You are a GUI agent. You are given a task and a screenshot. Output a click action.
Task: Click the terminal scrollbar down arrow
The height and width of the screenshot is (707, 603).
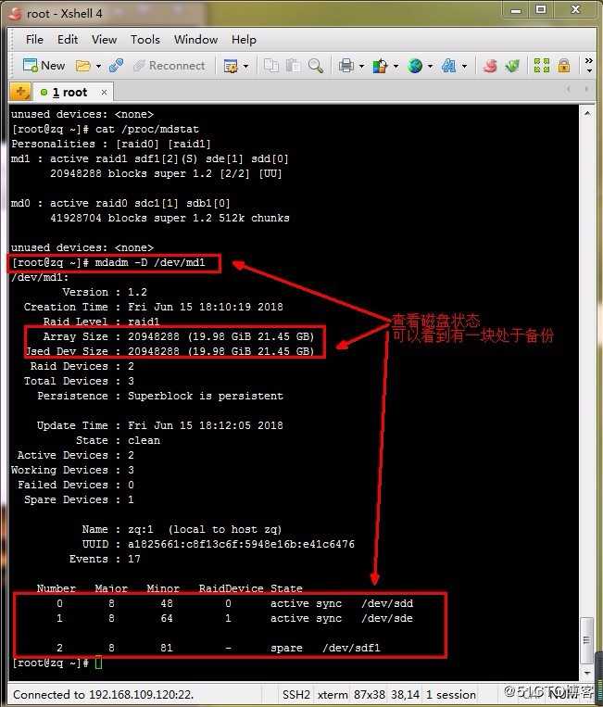coord(586,674)
